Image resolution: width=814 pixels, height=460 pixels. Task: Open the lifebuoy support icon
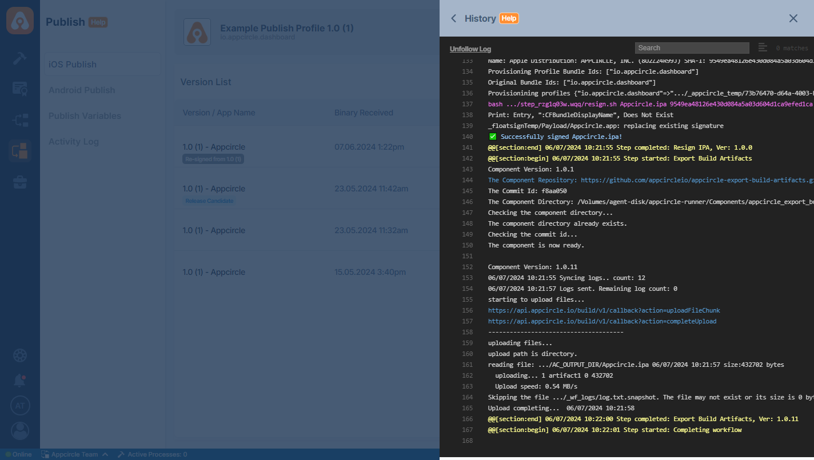(20, 355)
